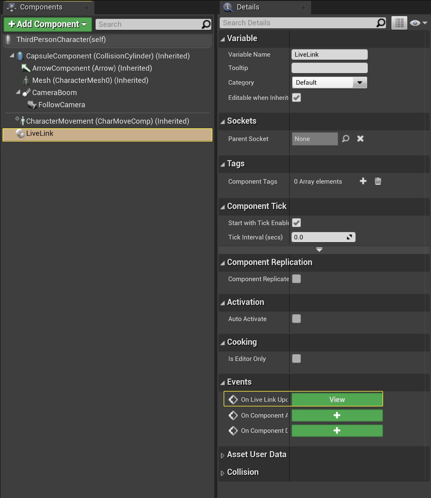Clear the Parent Socket with X icon
The height and width of the screenshot is (498, 431).
tap(360, 139)
